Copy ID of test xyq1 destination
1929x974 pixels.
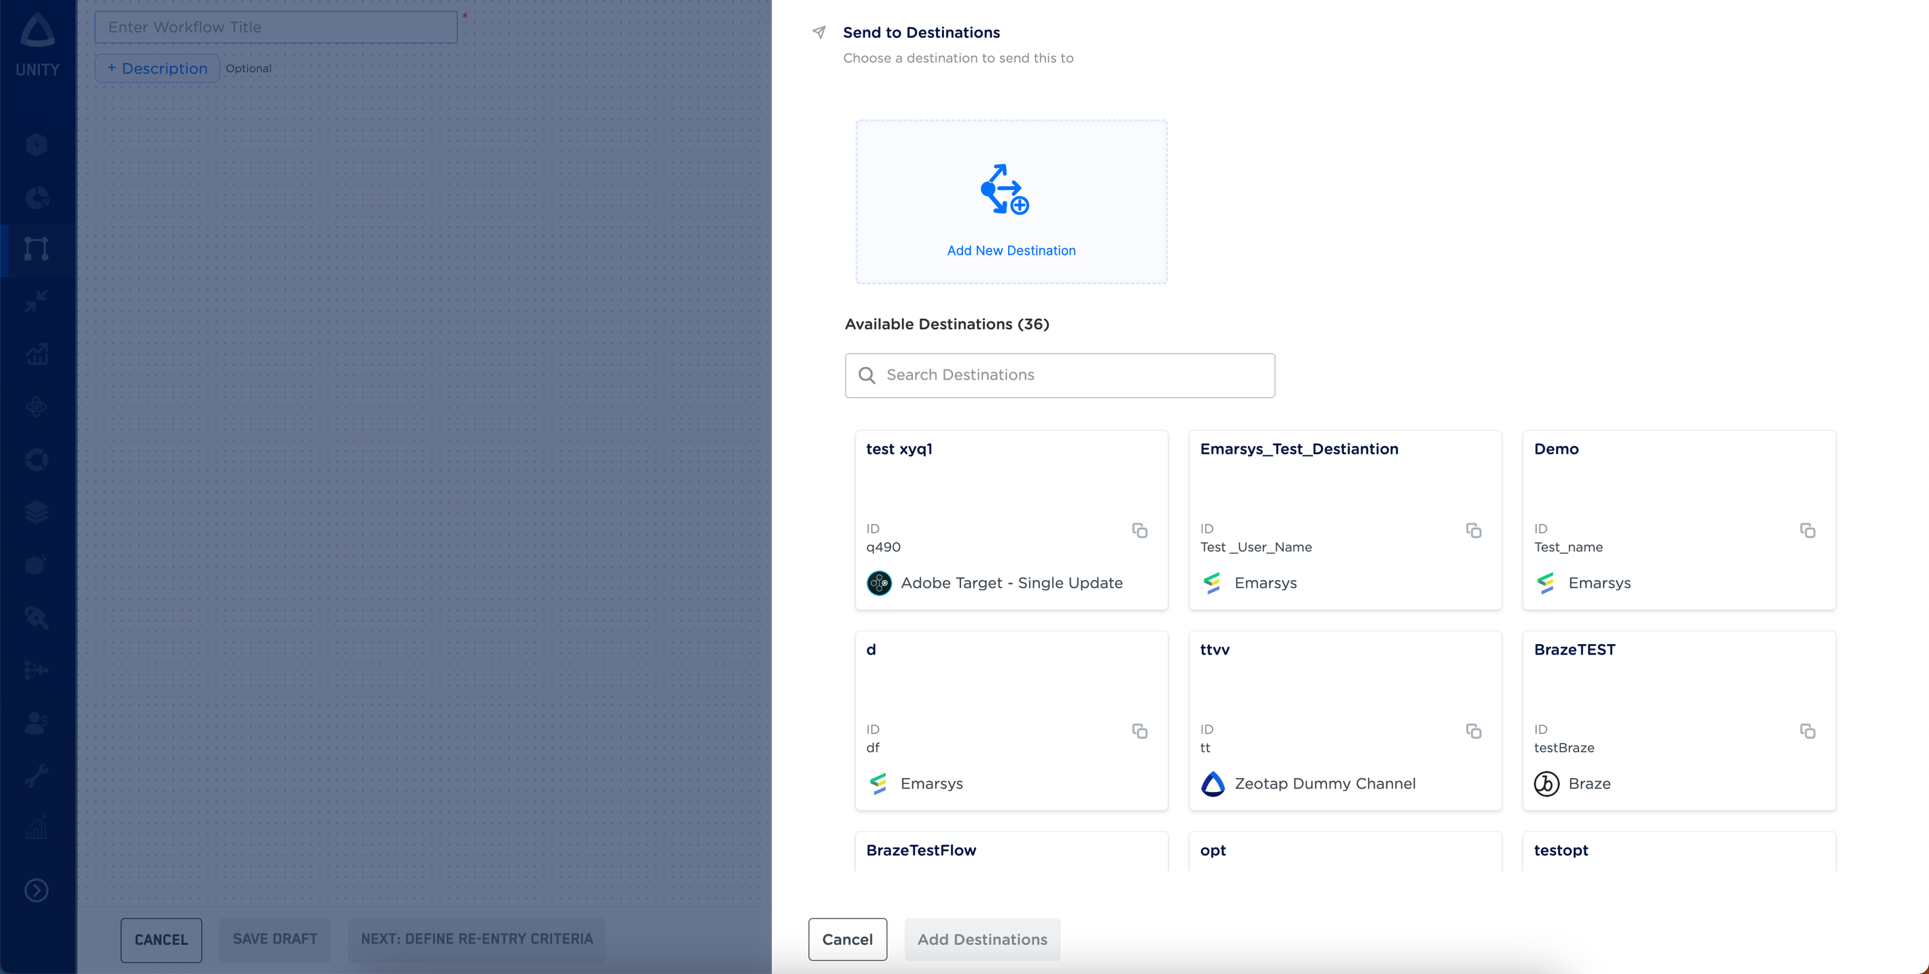[x=1139, y=530]
